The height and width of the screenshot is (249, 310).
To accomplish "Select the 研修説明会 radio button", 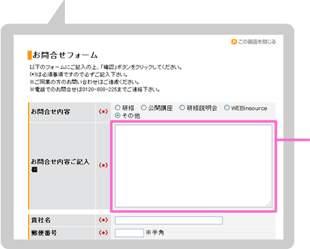I will (182, 108).
